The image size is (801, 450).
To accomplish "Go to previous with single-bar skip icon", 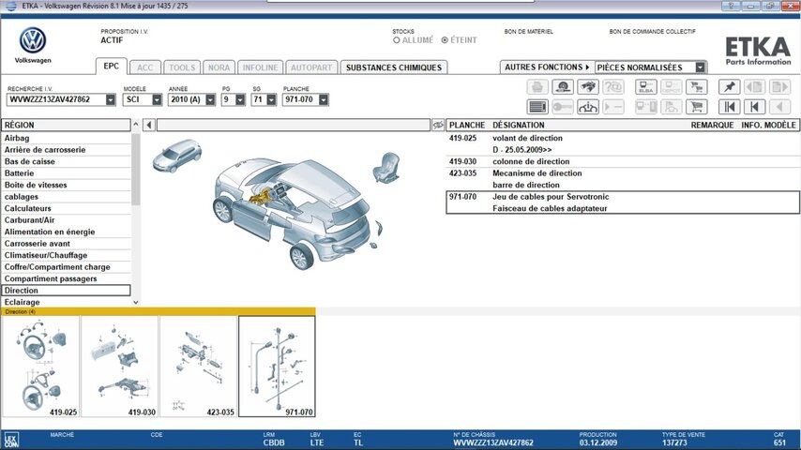I will tap(754, 107).
